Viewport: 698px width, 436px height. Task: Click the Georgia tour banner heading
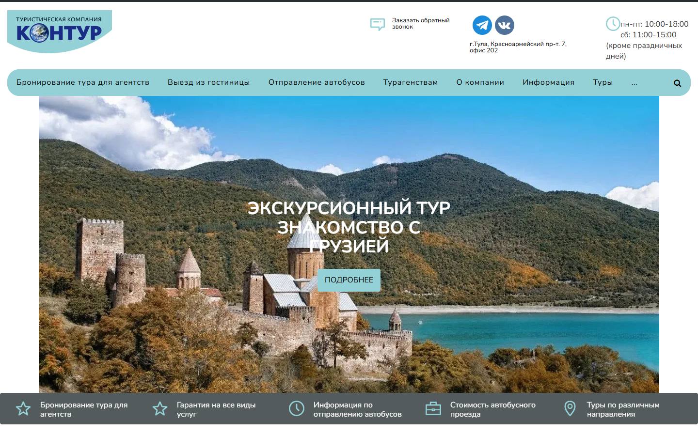coord(349,227)
